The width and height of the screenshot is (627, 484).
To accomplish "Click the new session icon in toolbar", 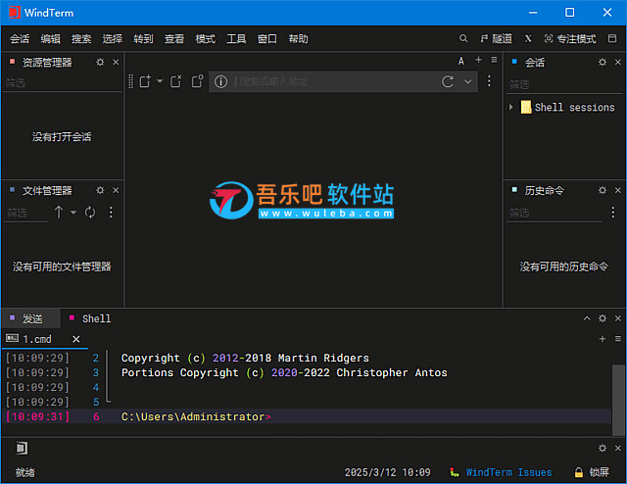I will click(144, 81).
